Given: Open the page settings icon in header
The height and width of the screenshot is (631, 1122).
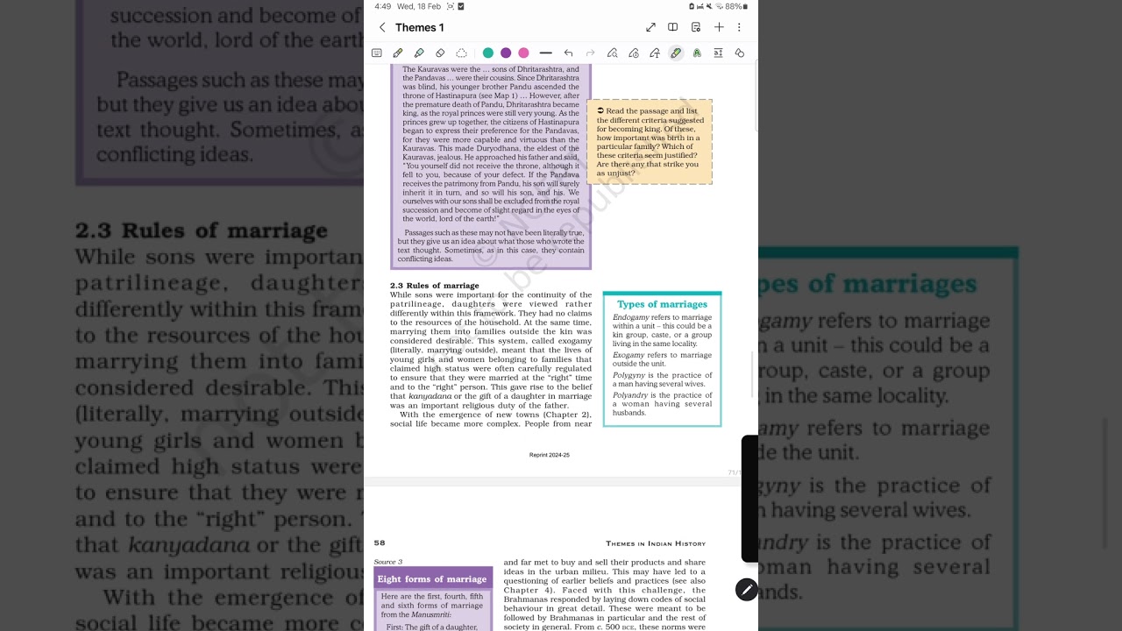Looking at the screenshot, I should coord(696,27).
